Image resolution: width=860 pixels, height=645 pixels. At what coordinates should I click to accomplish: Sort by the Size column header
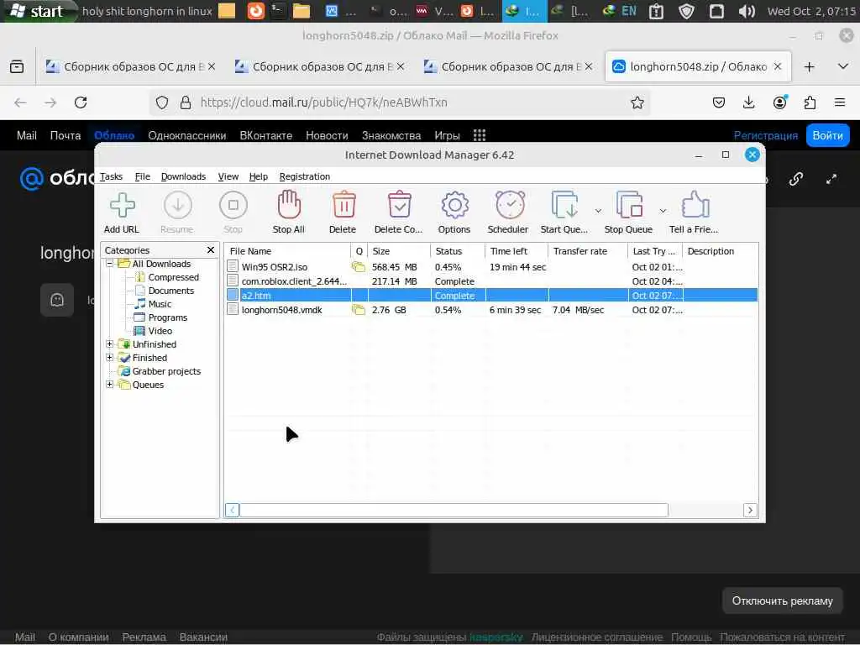pyautogui.click(x=399, y=251)
